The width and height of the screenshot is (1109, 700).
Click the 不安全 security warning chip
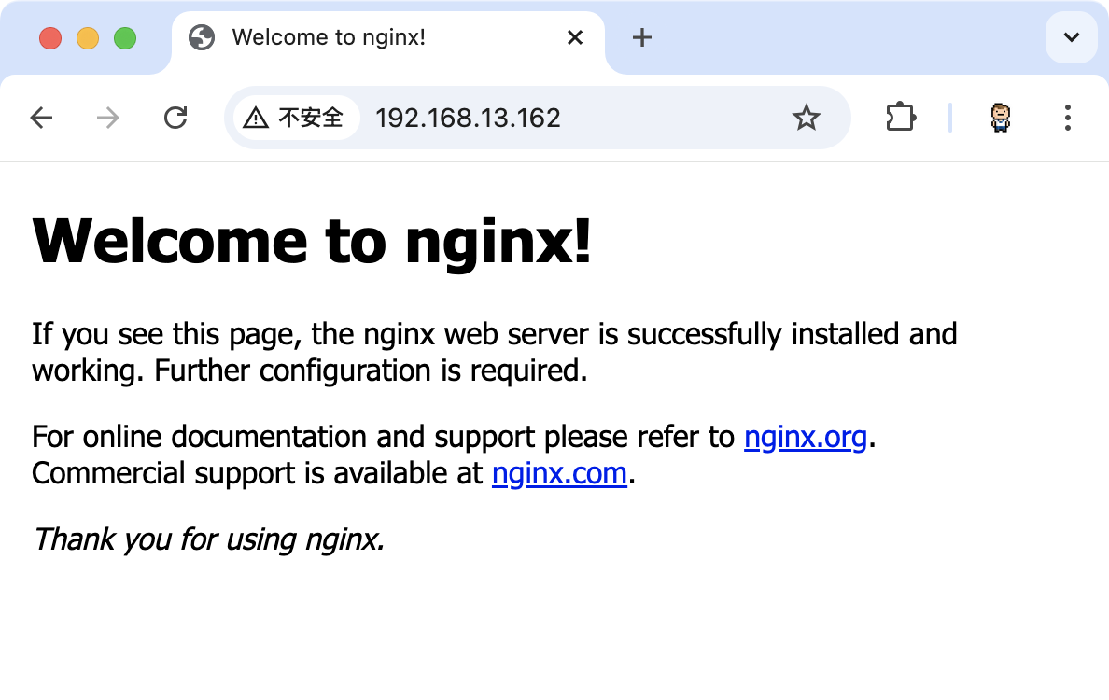point(295,118)
